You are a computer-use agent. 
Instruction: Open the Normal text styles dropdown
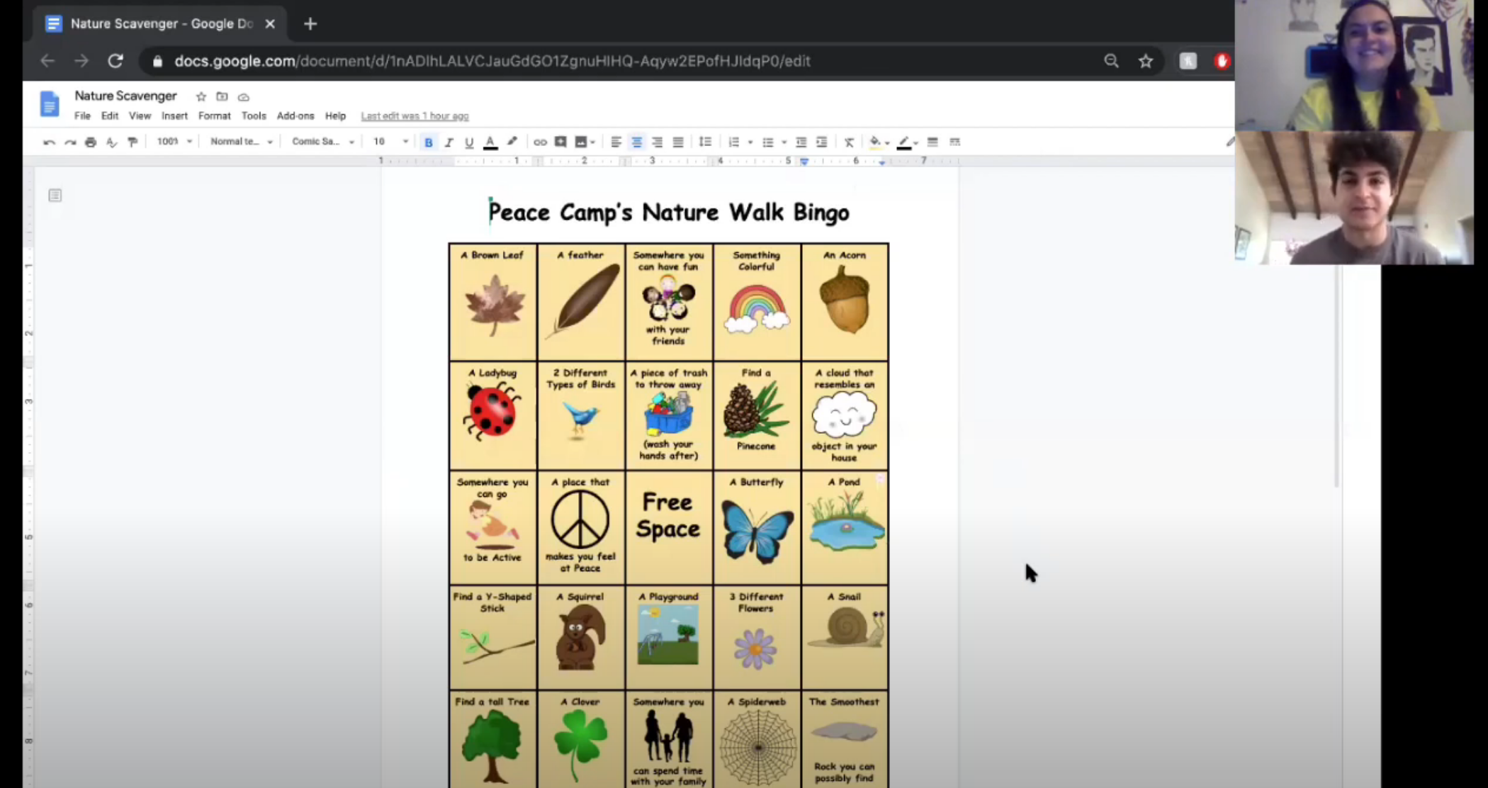point(241,142)
